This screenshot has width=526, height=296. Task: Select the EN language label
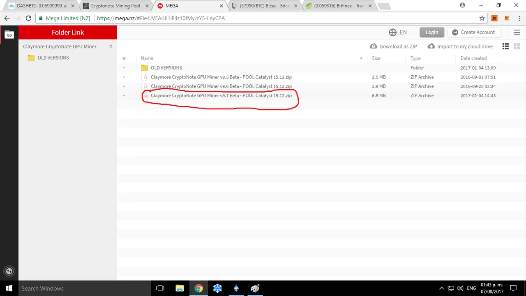[403, 32]
